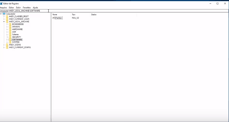Click the Computador computer icon
The image size is (229, 122).
(x=4, y=14)
